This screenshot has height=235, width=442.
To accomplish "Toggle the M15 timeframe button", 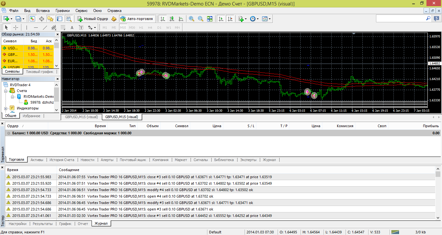I will click(x=123, y=27).
